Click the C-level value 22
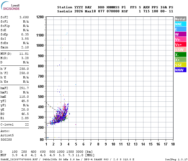The width and height of the screenshot is (188, 161). click(x=27, y=125)
